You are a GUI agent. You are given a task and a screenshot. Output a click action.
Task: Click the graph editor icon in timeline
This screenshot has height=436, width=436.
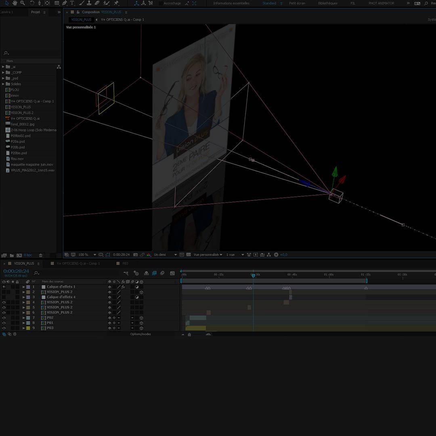tap(172, 273)
